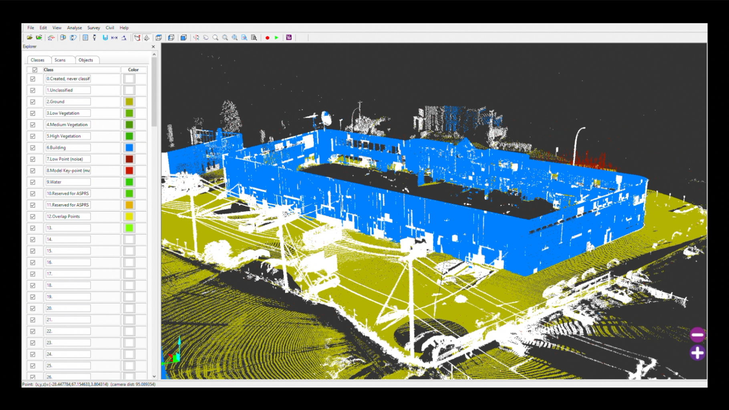Screen dimensions: 729x410
Task: Select the magnifying glass zoom tool
Action: click(215, 38)
